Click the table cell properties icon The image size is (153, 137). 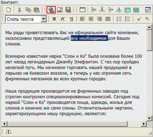(128, 10)
